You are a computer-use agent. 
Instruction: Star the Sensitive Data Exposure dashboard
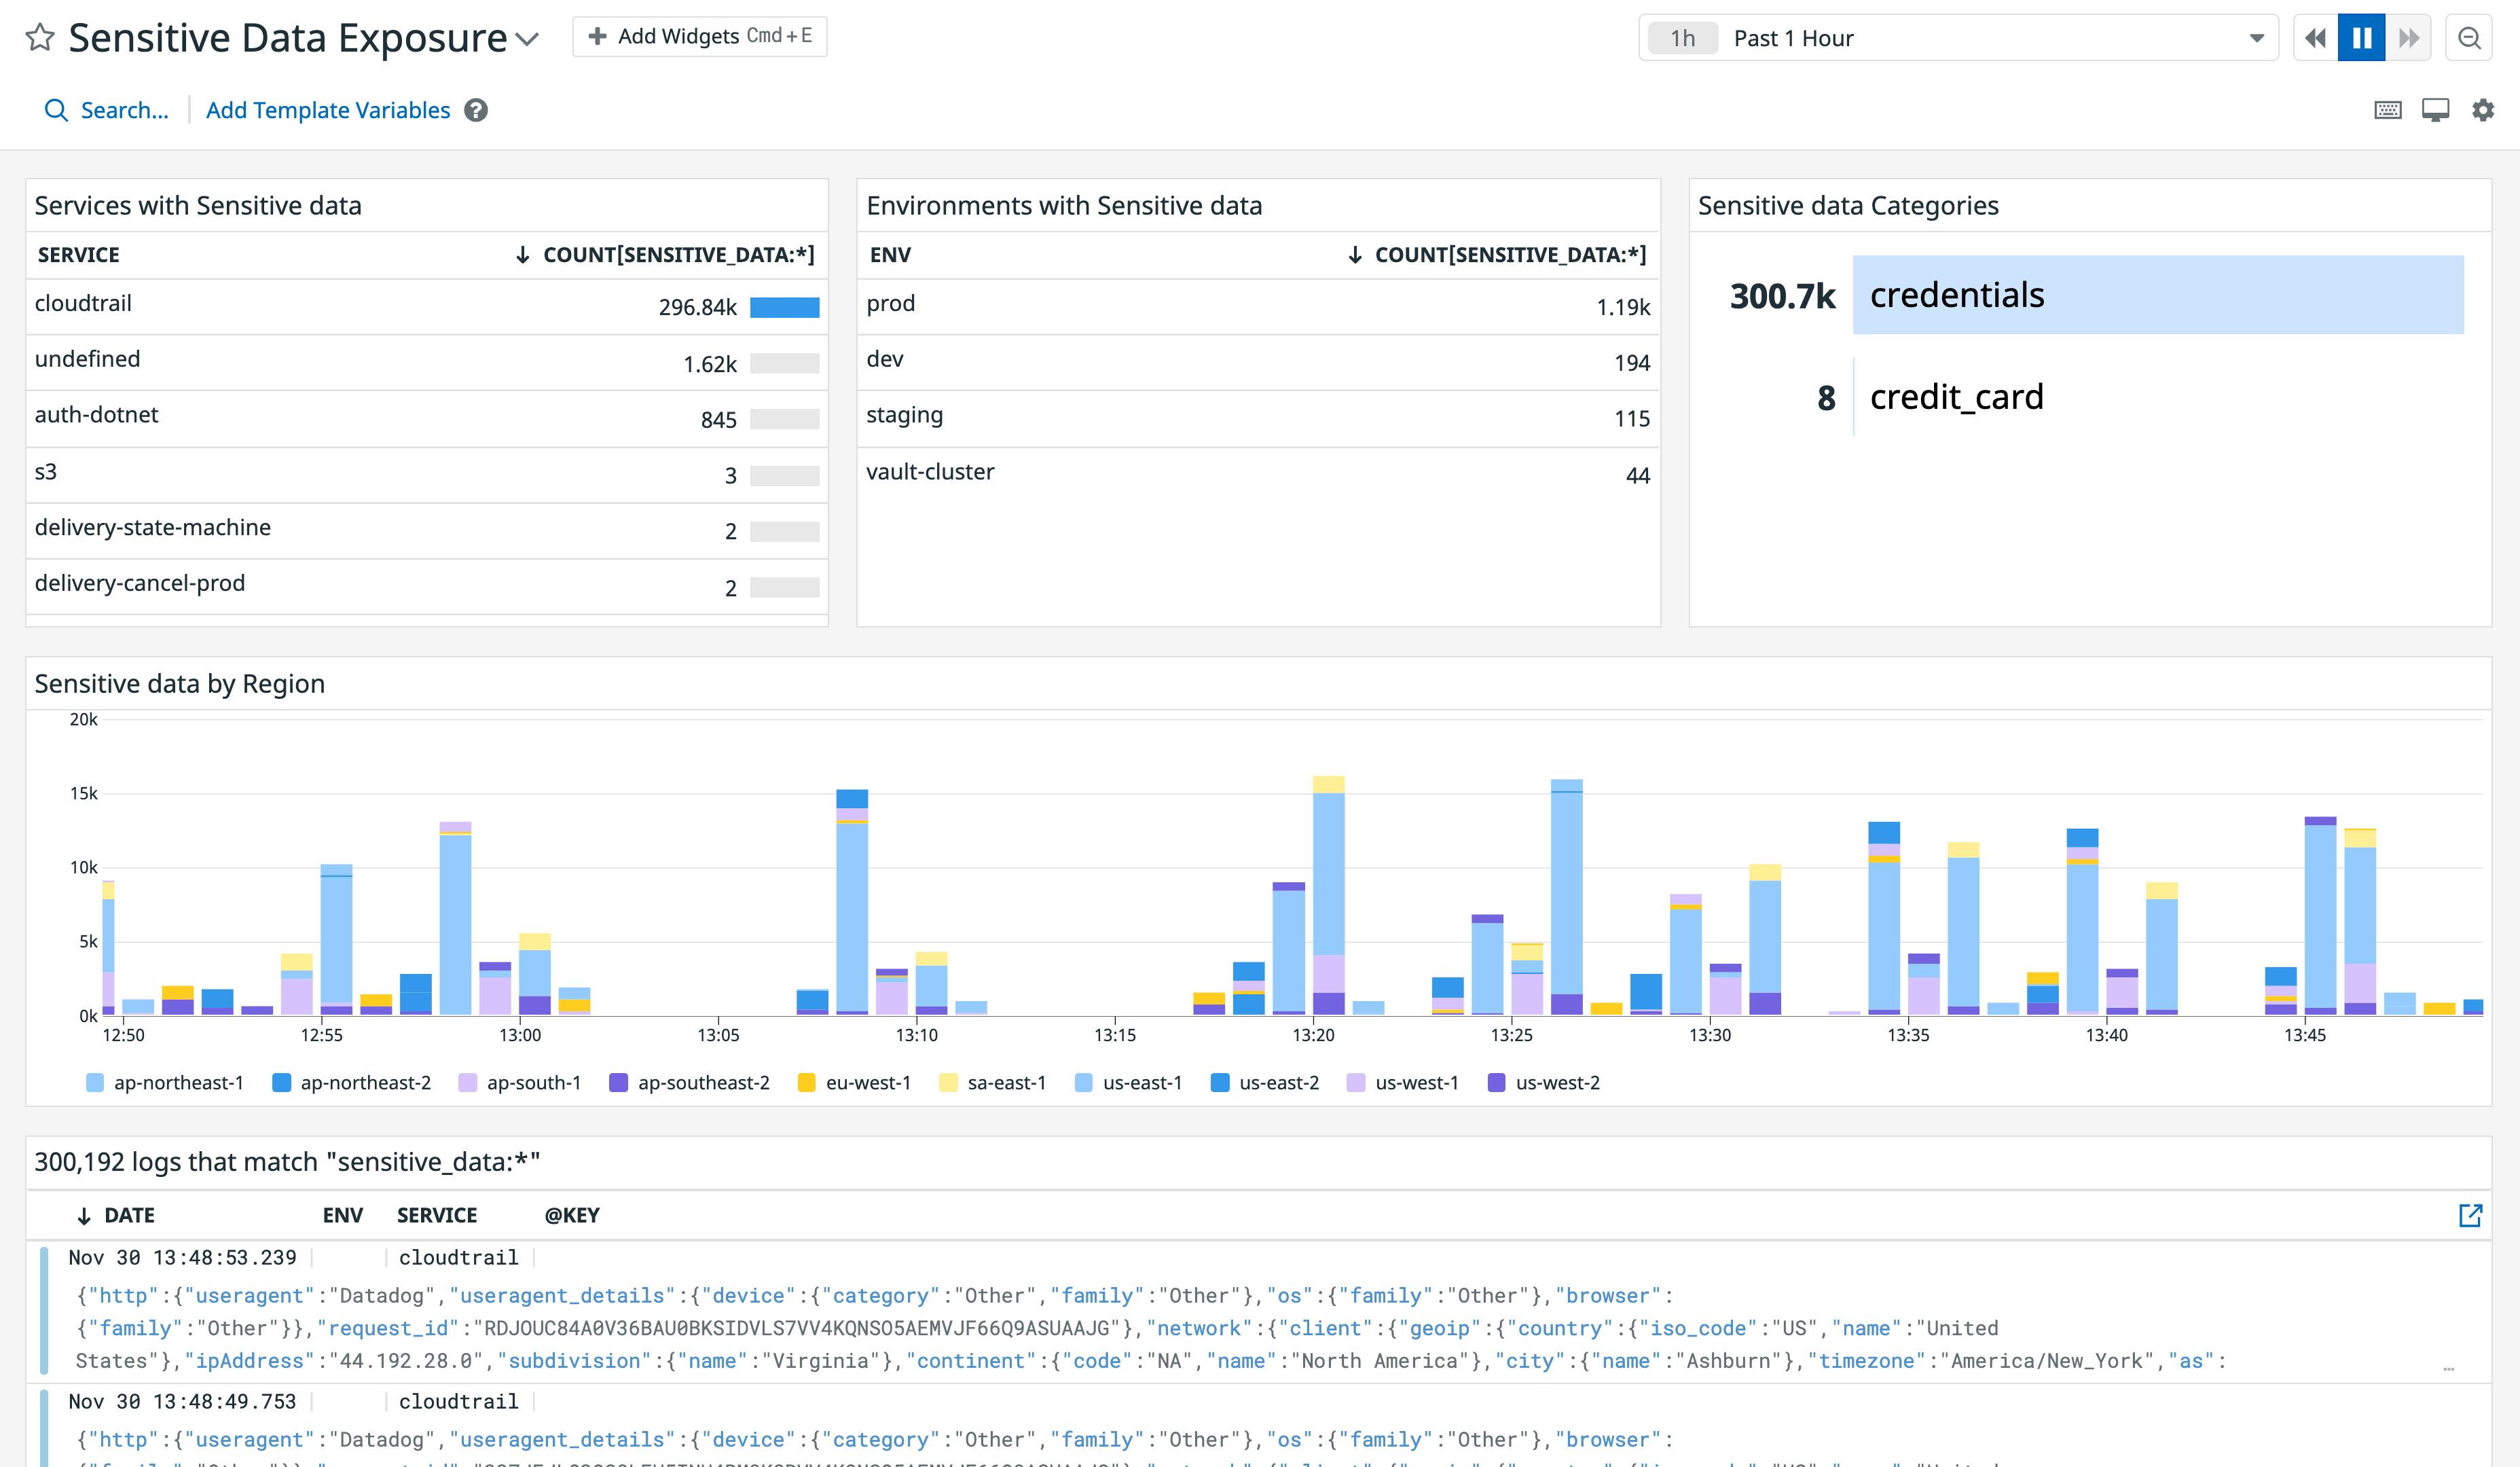coord(40,38)
